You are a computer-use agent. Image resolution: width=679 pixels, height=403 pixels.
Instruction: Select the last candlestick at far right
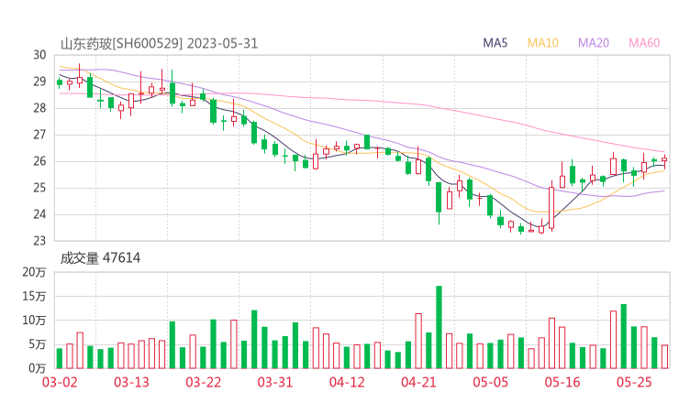pyautogui.click(x=664, y=159)
